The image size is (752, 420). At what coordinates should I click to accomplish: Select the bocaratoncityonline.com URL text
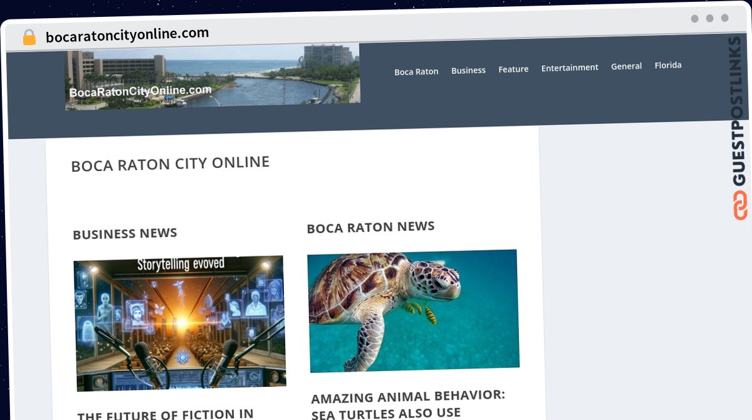[x=127, y=35]
